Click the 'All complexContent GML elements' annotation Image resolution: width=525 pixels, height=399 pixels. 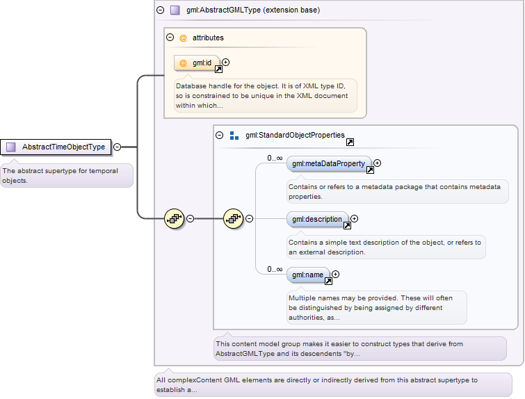333,385
